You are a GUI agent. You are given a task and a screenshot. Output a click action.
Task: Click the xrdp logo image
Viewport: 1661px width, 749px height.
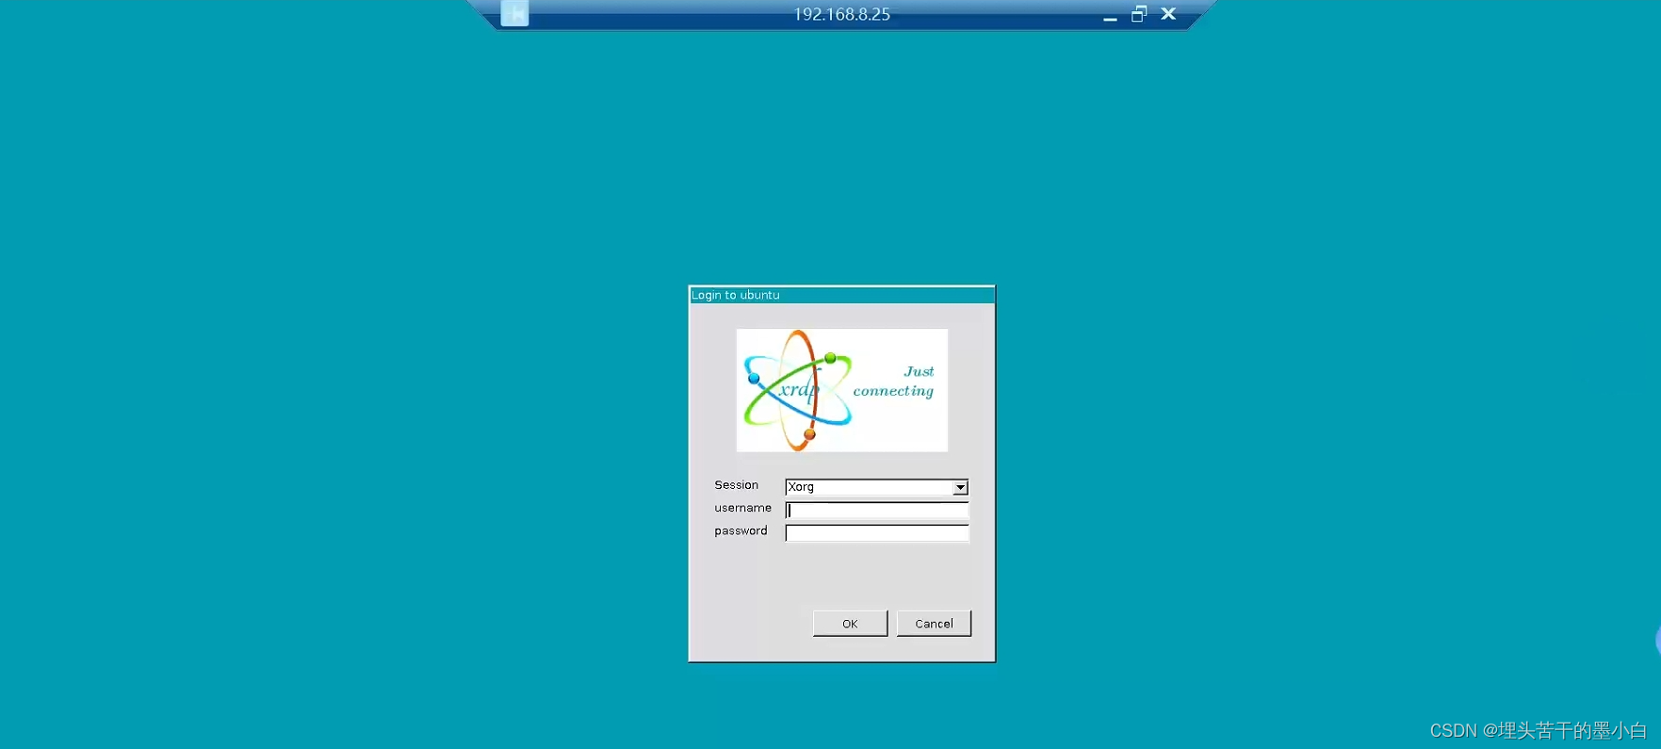841,390
